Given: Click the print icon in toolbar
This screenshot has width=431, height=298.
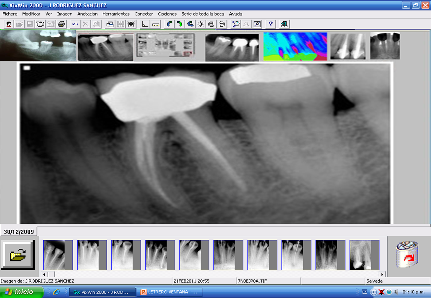Looking at the screenshot, I should [61, 24].
